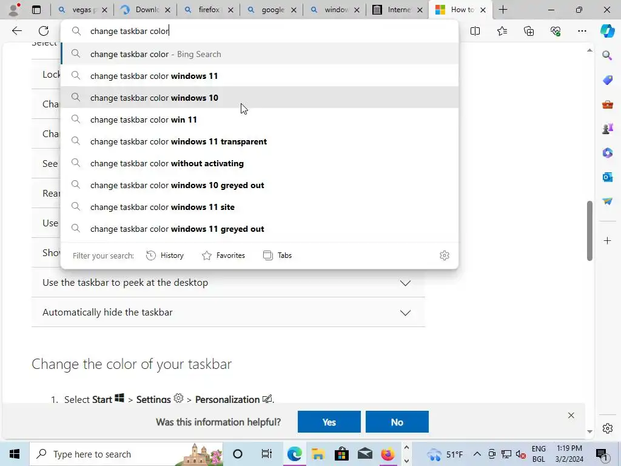Open sidebar Outlook icon
Screen dimensions: 621x466
tap(607, 177)
